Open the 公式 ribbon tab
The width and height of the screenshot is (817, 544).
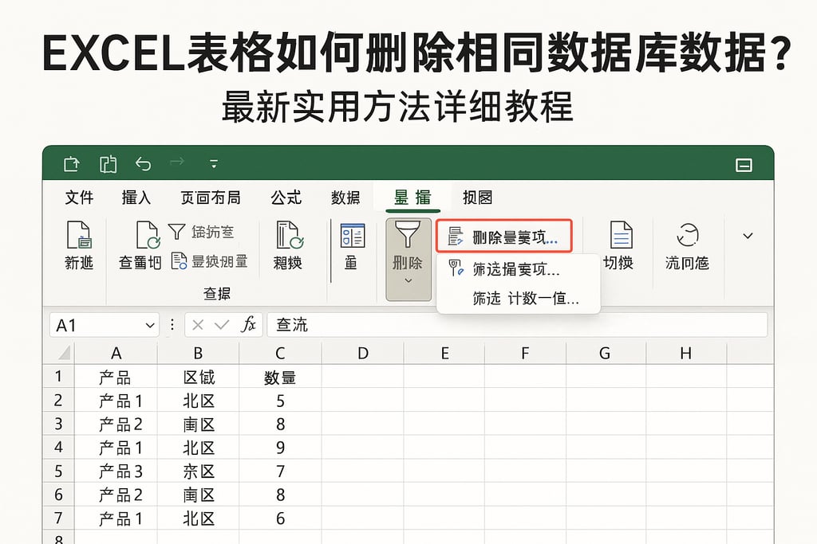click(x=286, y=197)
